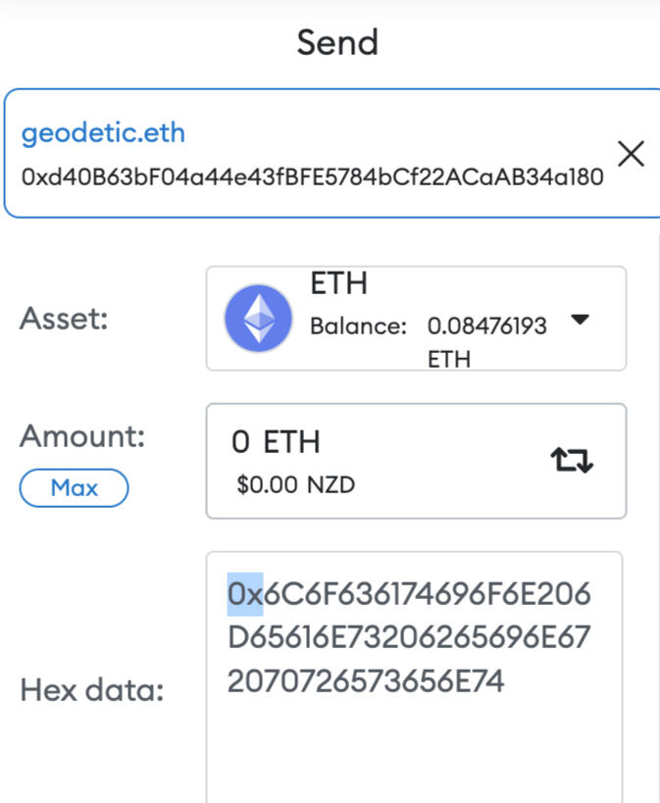Viewport: 660px width, 803px height.
Task: Click the 0.08476193 balance value
Action: coord(486,326)
